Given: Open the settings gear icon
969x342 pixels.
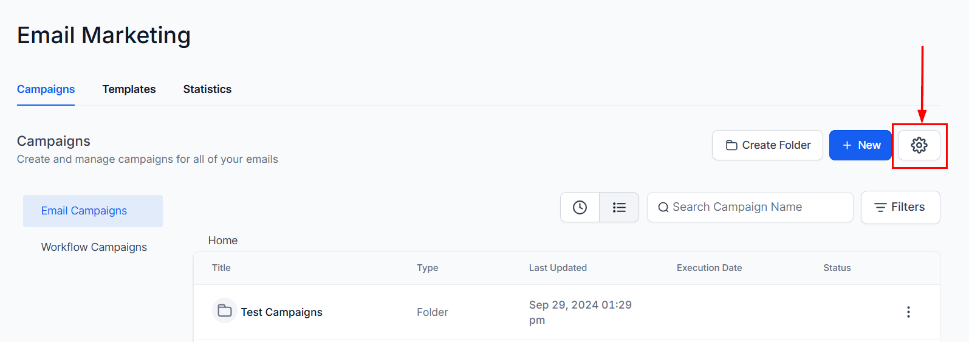Looking at the screenshot, I should pos(919,145).
